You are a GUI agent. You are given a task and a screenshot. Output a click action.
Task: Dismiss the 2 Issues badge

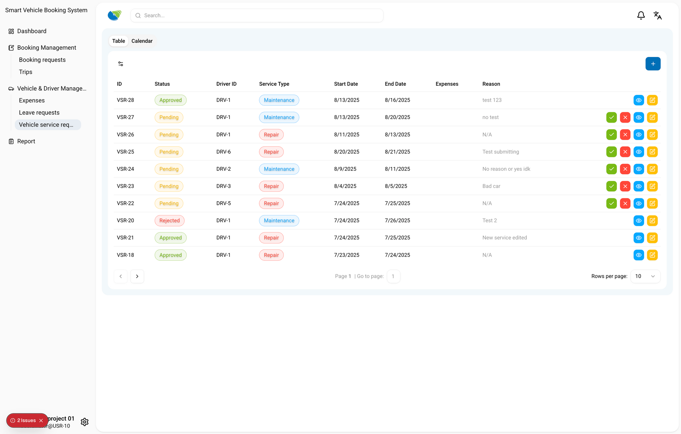point(41,421)
